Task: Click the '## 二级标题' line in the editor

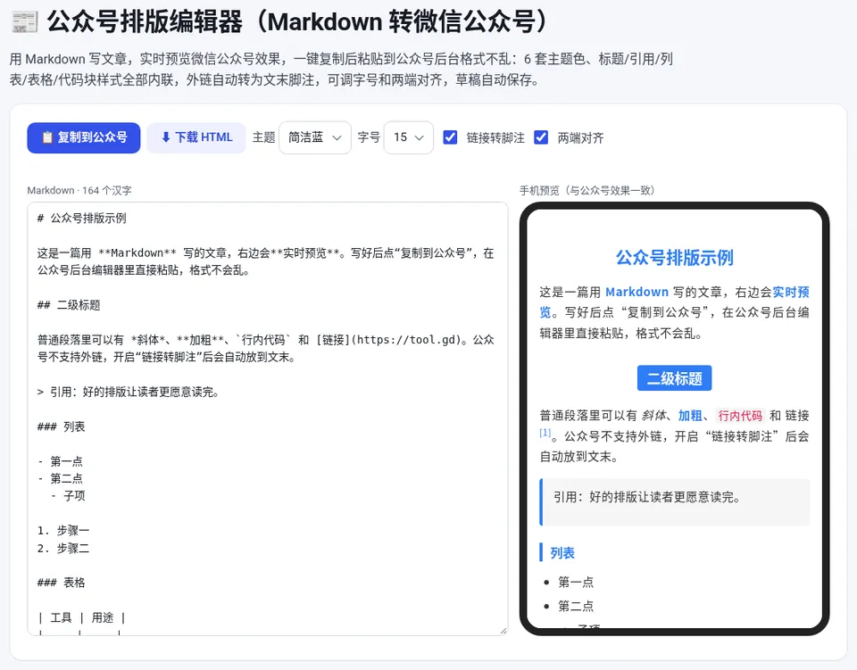Action: point(69,305)
